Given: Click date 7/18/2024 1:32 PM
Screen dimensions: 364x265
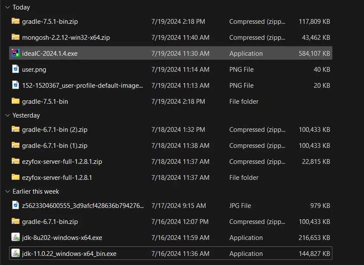Looking at the screenshot, I should click(178, 130).
